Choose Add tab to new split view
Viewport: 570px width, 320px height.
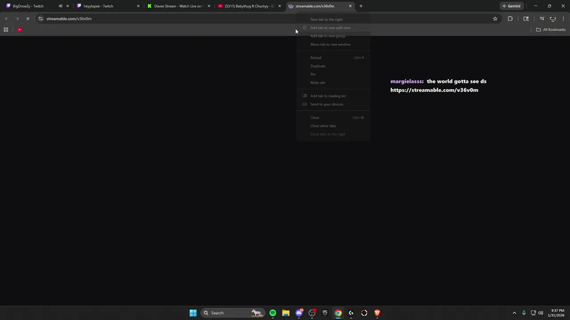[x=334, y=28]
